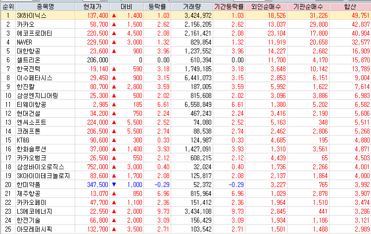Click 현대건설 volume 467,243
Viewport: 371px width, 234px height.
click(x=201, y=114)
